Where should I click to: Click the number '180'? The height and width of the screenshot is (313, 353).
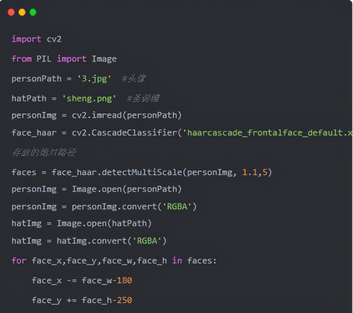pos(125,281)
